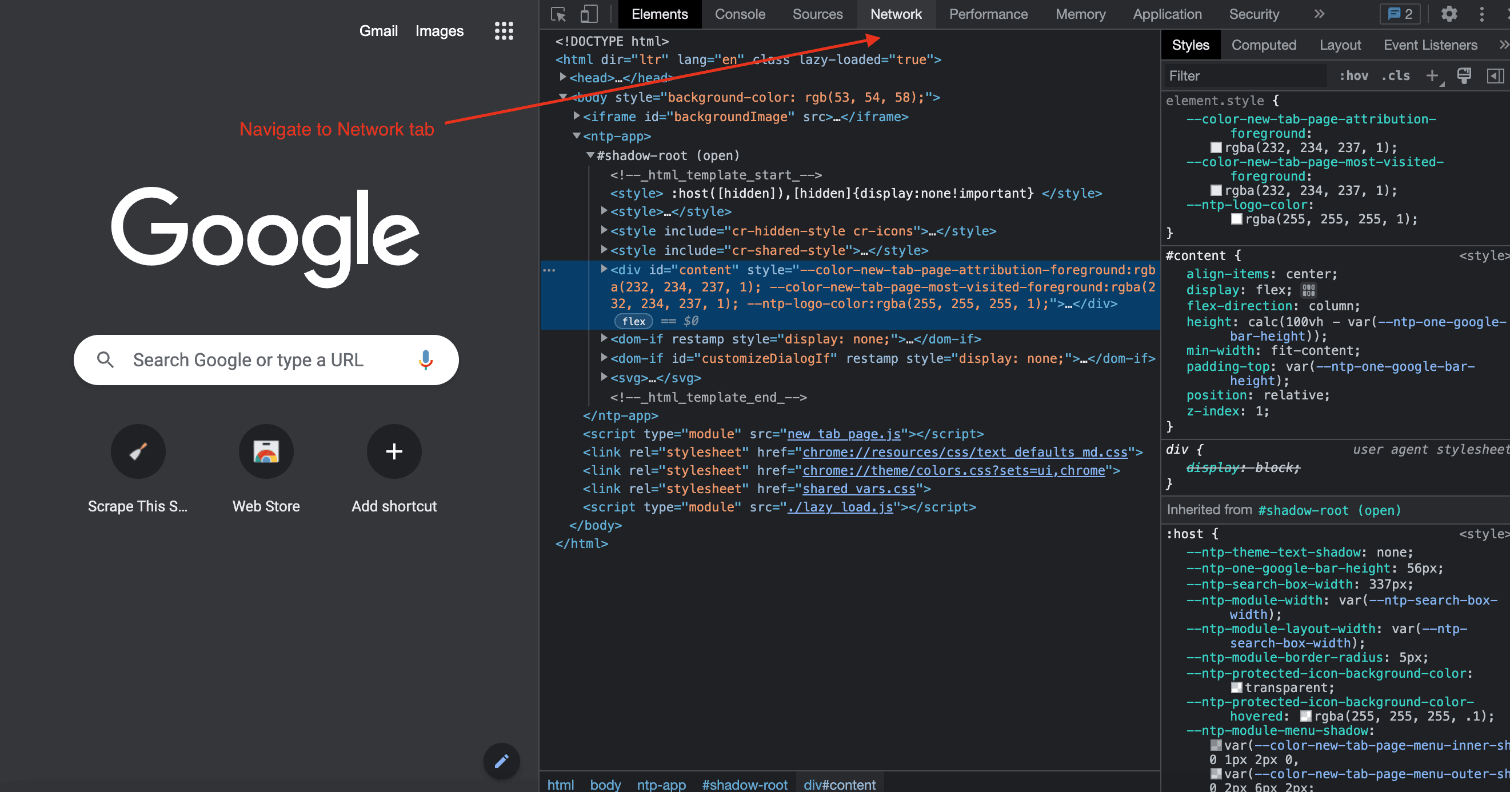Collapse the body element
The height and width of the screenshot is (792, 1510).
[563, 97]
